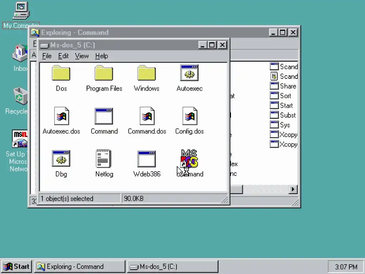Click the Start button
The height and width of the screenshot is (274, 365).
pos(16,267)
